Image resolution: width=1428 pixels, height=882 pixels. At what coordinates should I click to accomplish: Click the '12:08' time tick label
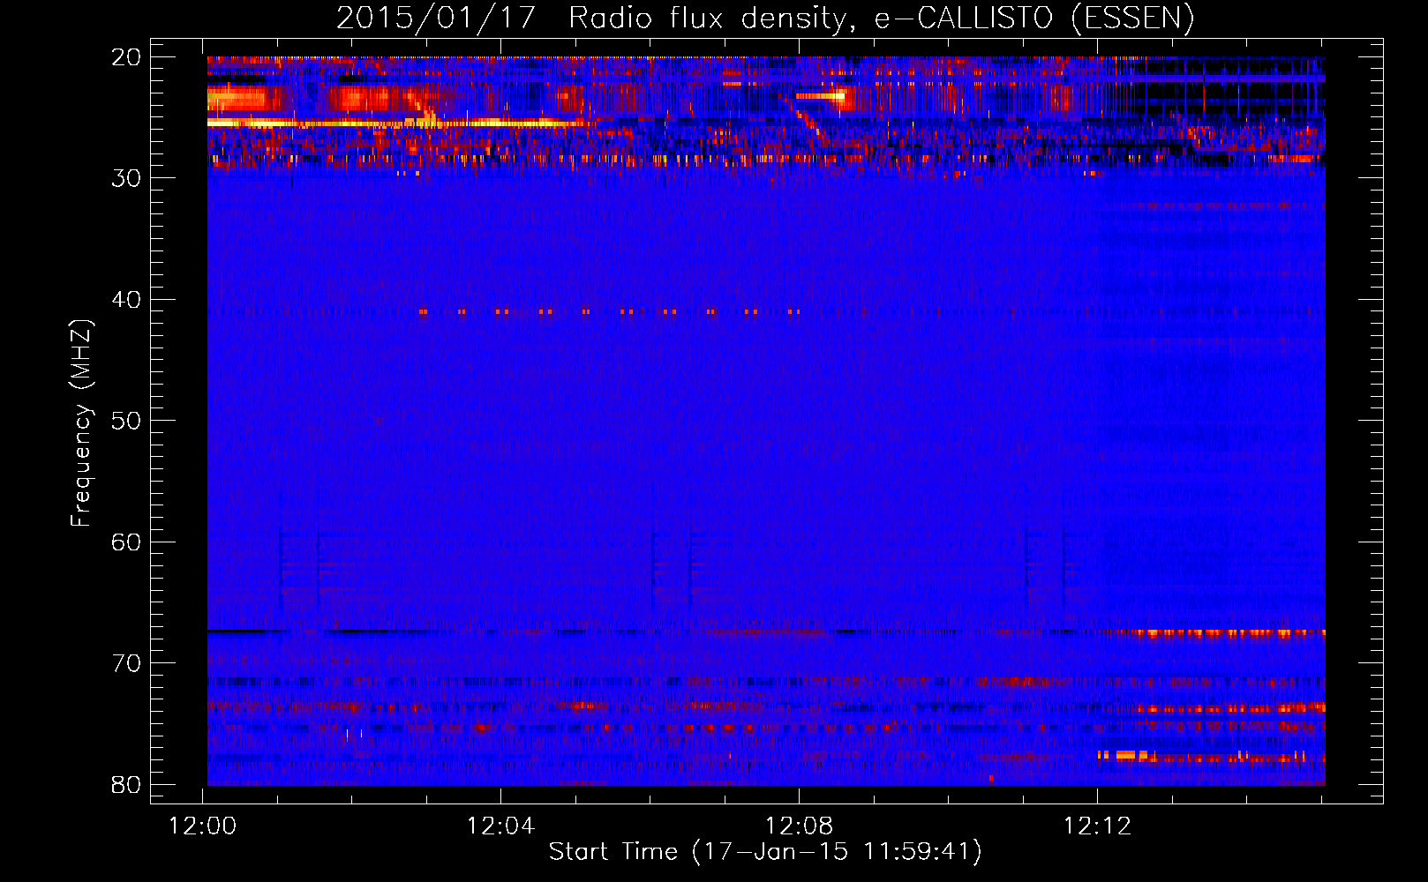click(x=800, y=826)
